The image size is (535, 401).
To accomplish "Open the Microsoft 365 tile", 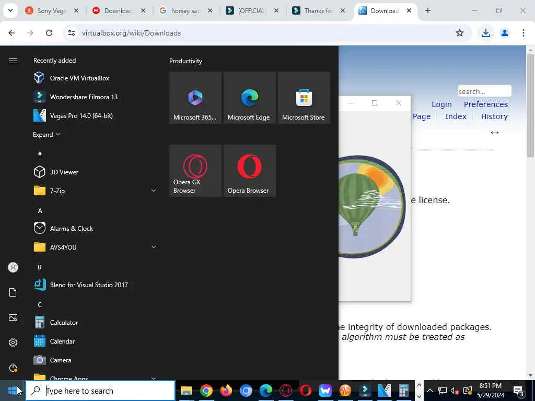I will [195, 98].
